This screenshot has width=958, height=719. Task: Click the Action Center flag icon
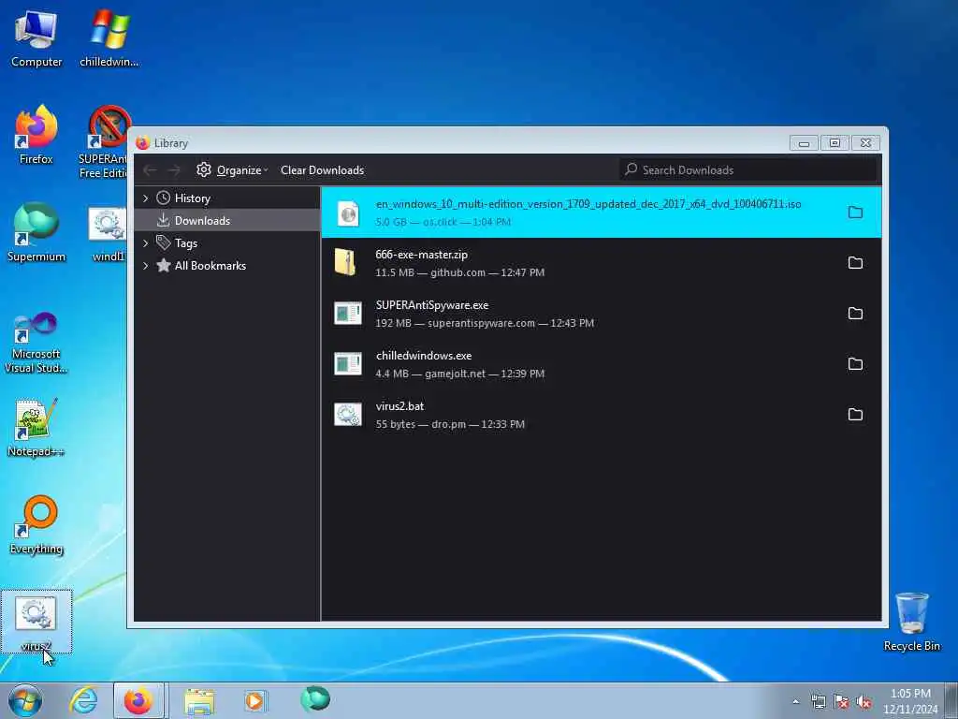click(x=841, y=702)
